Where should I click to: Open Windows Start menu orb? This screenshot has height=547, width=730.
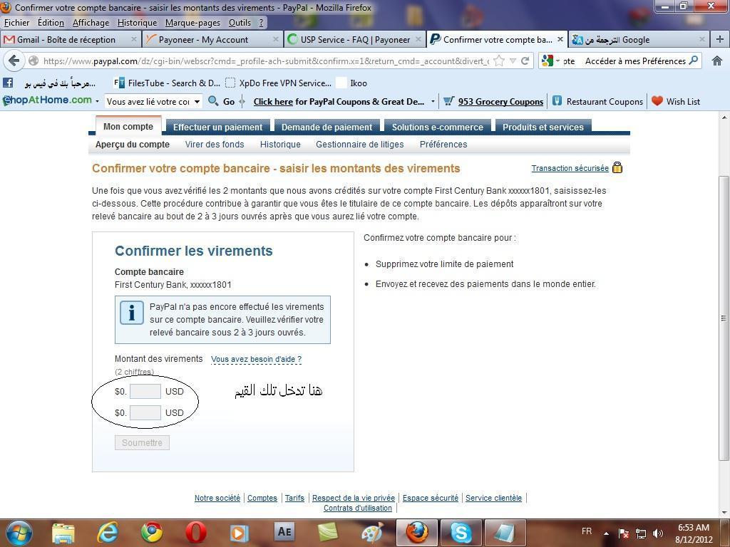(x=19, y=533)
